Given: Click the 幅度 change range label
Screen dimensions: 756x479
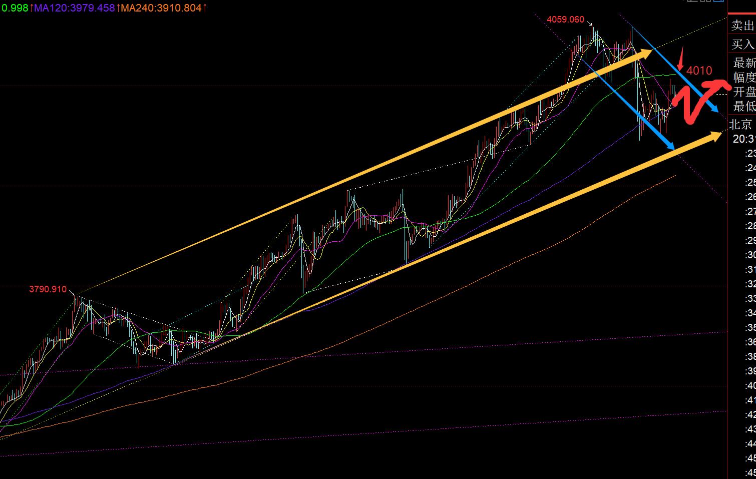Looking at the screenshot, I should pos(744,77).
